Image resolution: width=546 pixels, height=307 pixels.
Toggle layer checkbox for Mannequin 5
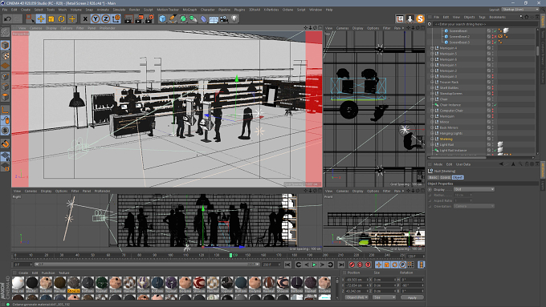pos(488,54)
